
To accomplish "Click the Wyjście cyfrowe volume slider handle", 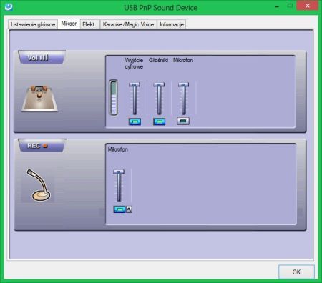I will (x=135, y=84).
